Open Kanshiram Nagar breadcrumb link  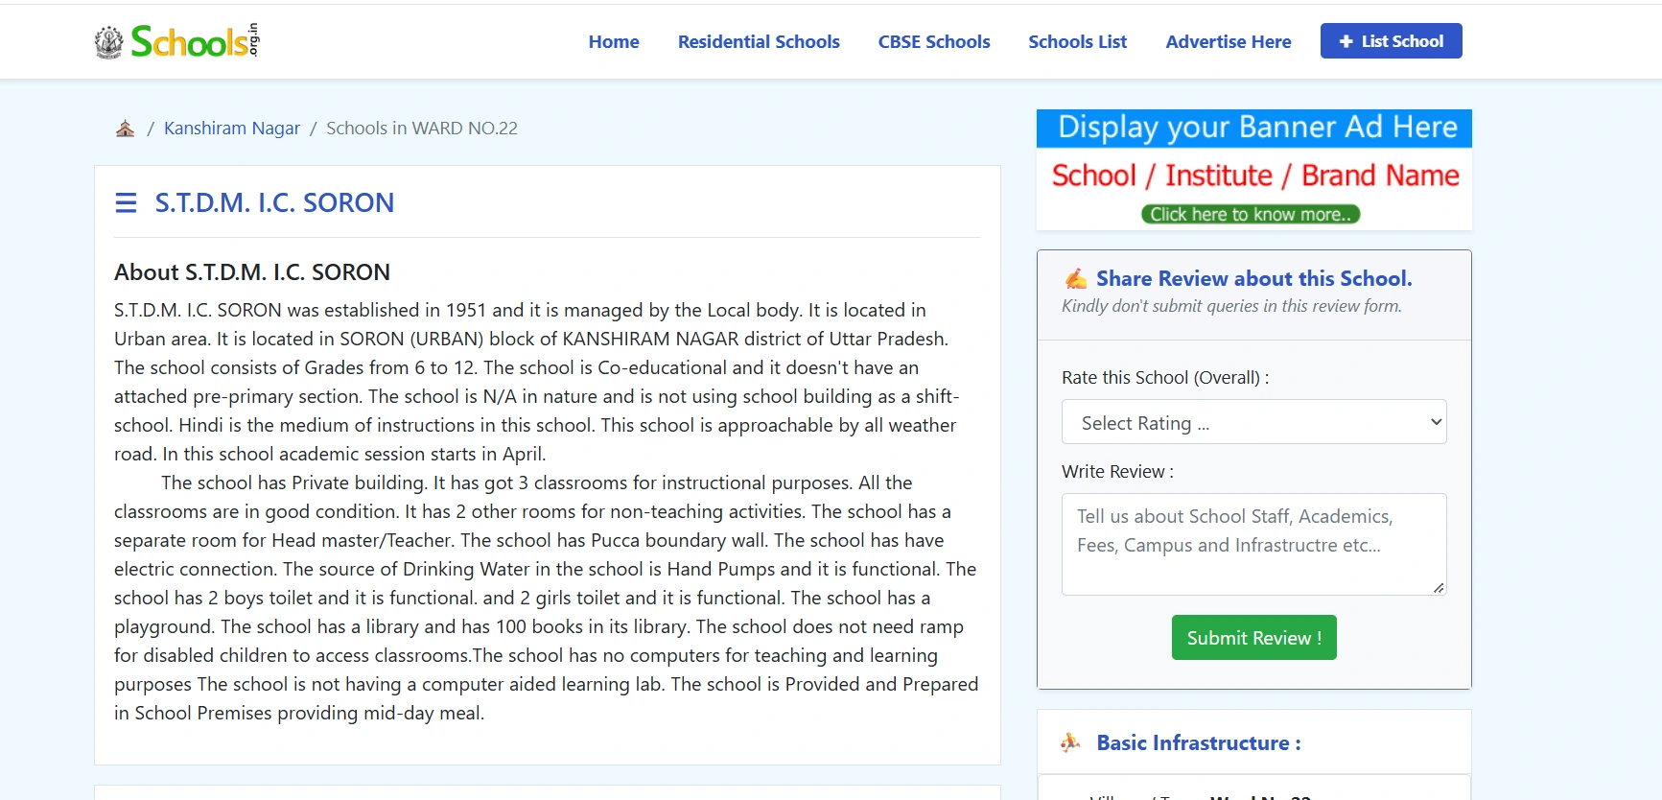(x=232, y=129)
